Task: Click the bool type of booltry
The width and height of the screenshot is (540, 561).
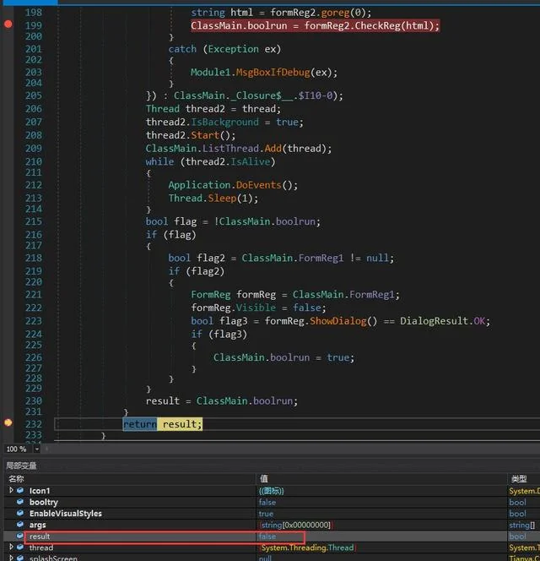Action: (x=517, y=502)
